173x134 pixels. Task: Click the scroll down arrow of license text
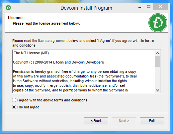point(157,90)
